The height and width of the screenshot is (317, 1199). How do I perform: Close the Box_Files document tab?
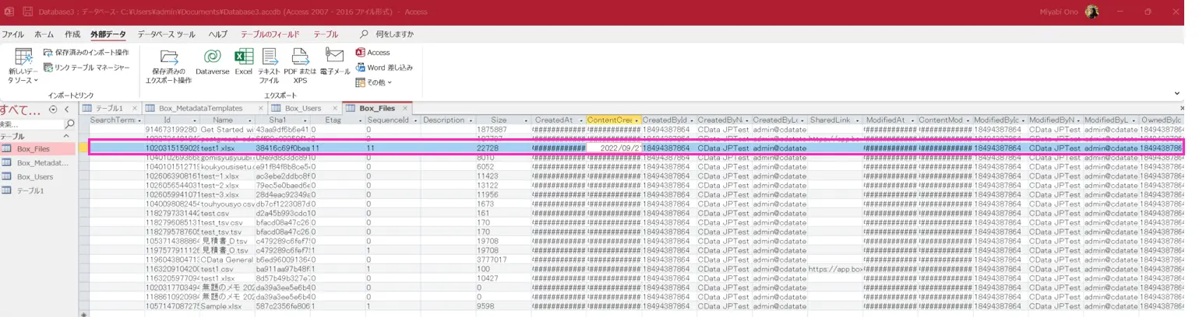[x=404, y=108]
